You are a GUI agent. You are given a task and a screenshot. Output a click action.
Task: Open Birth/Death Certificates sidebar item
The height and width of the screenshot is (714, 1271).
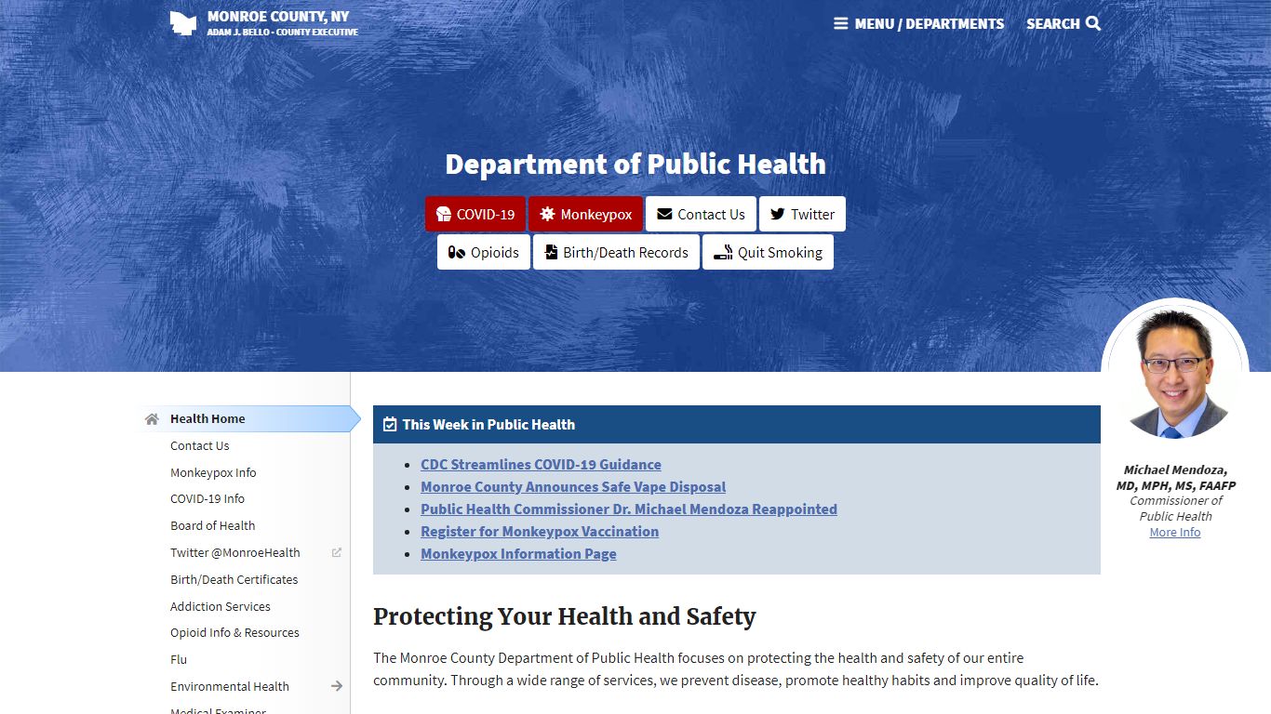tap(234, 579)
